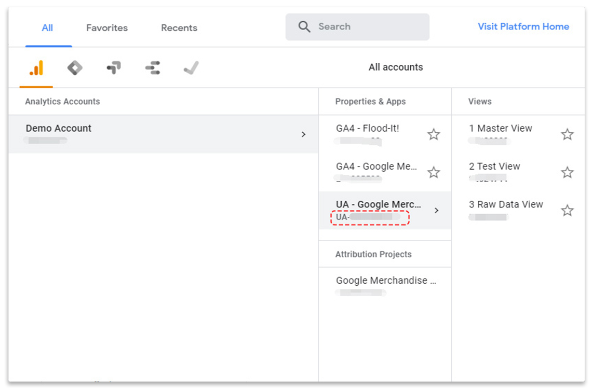Image resolution: width=592 pixels, height=389 pixels.
Task: Choose the 3 Raw Data View entry
Action: tap(506, 205)
